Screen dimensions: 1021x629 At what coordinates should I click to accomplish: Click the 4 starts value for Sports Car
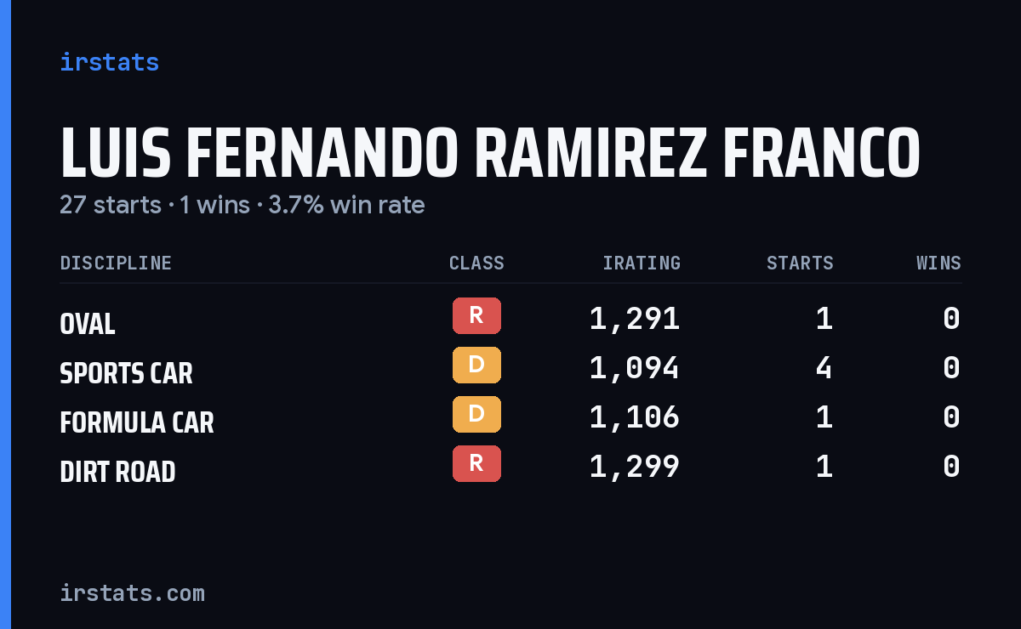824,368
